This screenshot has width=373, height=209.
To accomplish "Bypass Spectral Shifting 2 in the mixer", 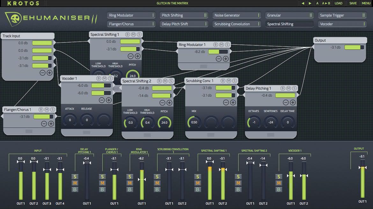I will click(x=238, y=190).
